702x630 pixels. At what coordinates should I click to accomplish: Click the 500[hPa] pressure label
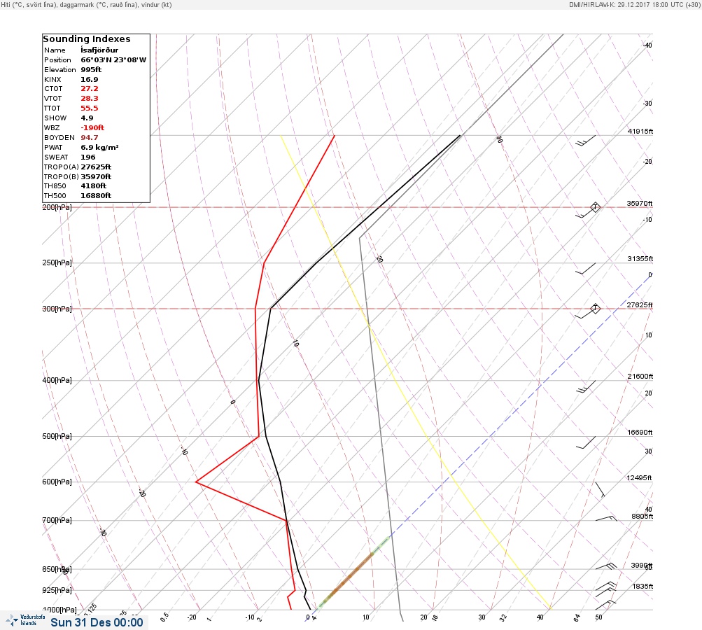[x=57, y=436]
